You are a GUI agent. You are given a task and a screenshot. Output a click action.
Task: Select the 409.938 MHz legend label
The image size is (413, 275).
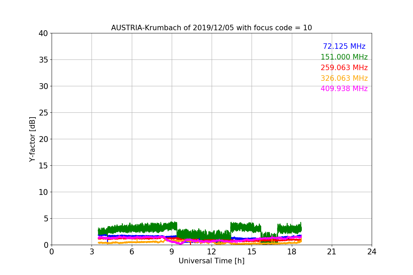tap(344, 89)
